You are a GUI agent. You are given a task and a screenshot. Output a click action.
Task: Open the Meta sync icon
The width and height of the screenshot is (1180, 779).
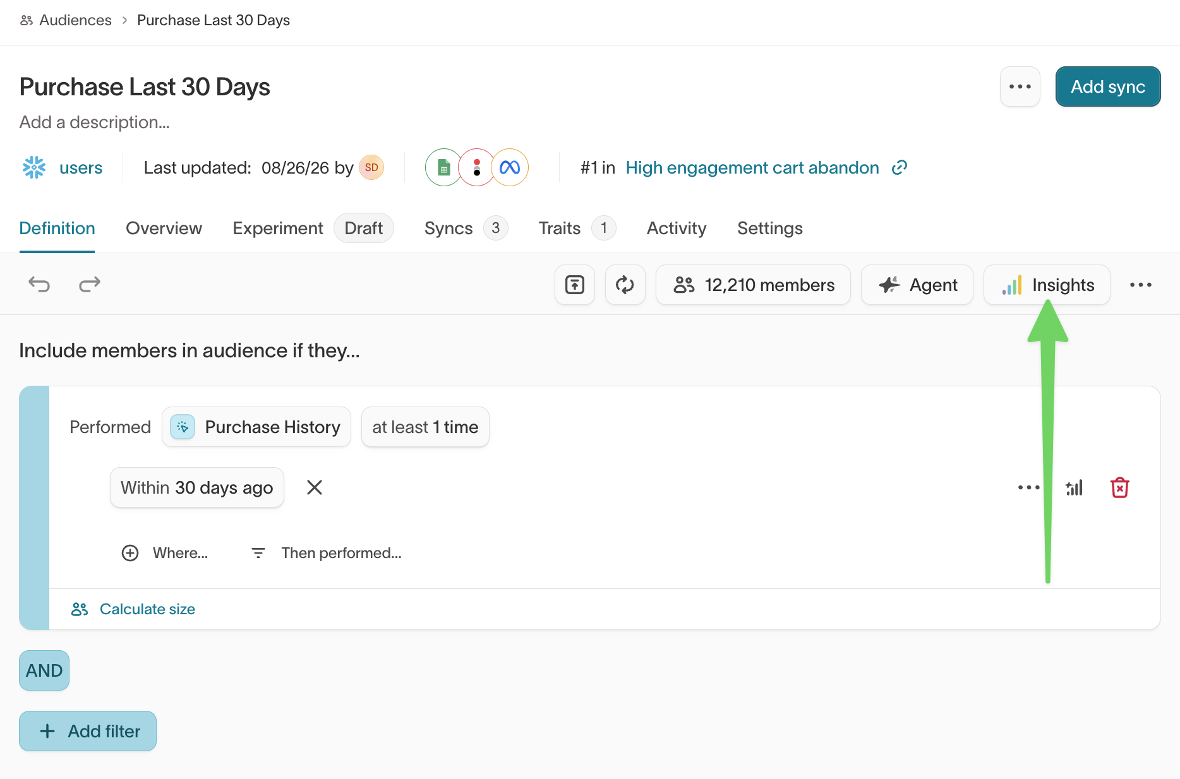510,167
